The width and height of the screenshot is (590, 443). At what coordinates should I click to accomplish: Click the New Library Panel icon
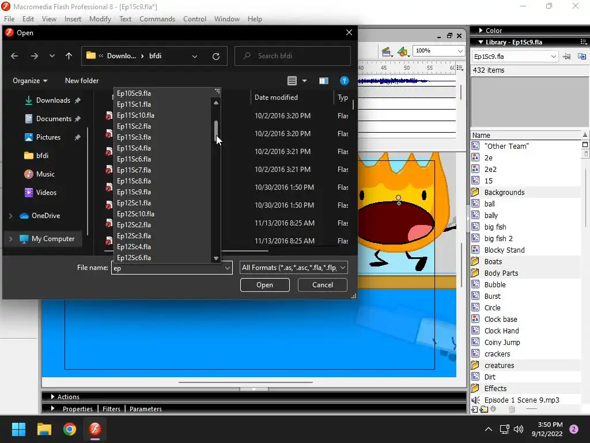582,57
